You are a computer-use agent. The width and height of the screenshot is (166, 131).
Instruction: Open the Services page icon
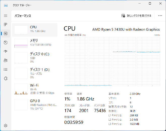tap(6, 78)
